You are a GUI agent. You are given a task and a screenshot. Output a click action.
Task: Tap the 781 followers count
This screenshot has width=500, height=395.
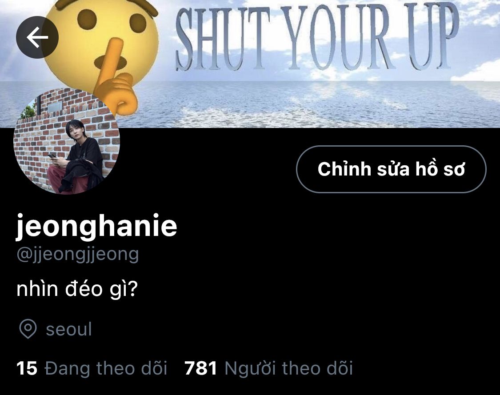coord(200,368)
